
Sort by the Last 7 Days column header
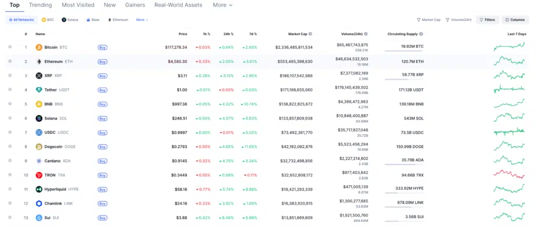[x=517, y=34]
